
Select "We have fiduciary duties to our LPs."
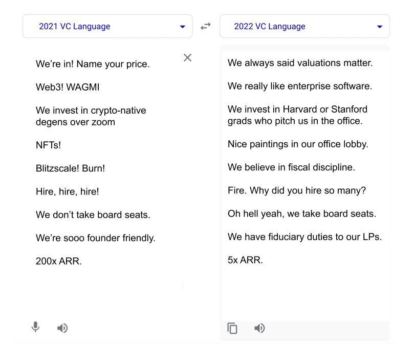(304, 236)
